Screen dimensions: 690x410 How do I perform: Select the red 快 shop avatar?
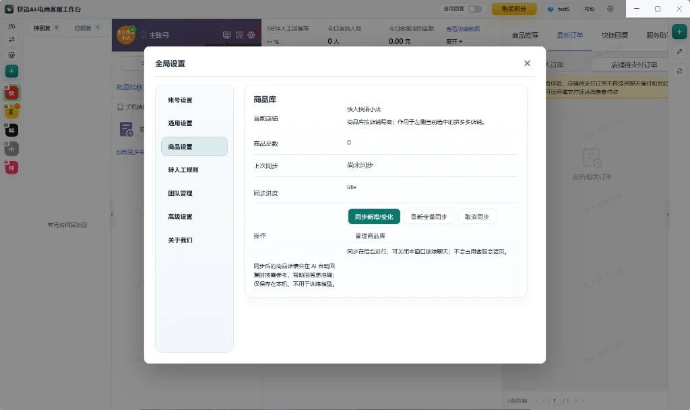[11, 93]
